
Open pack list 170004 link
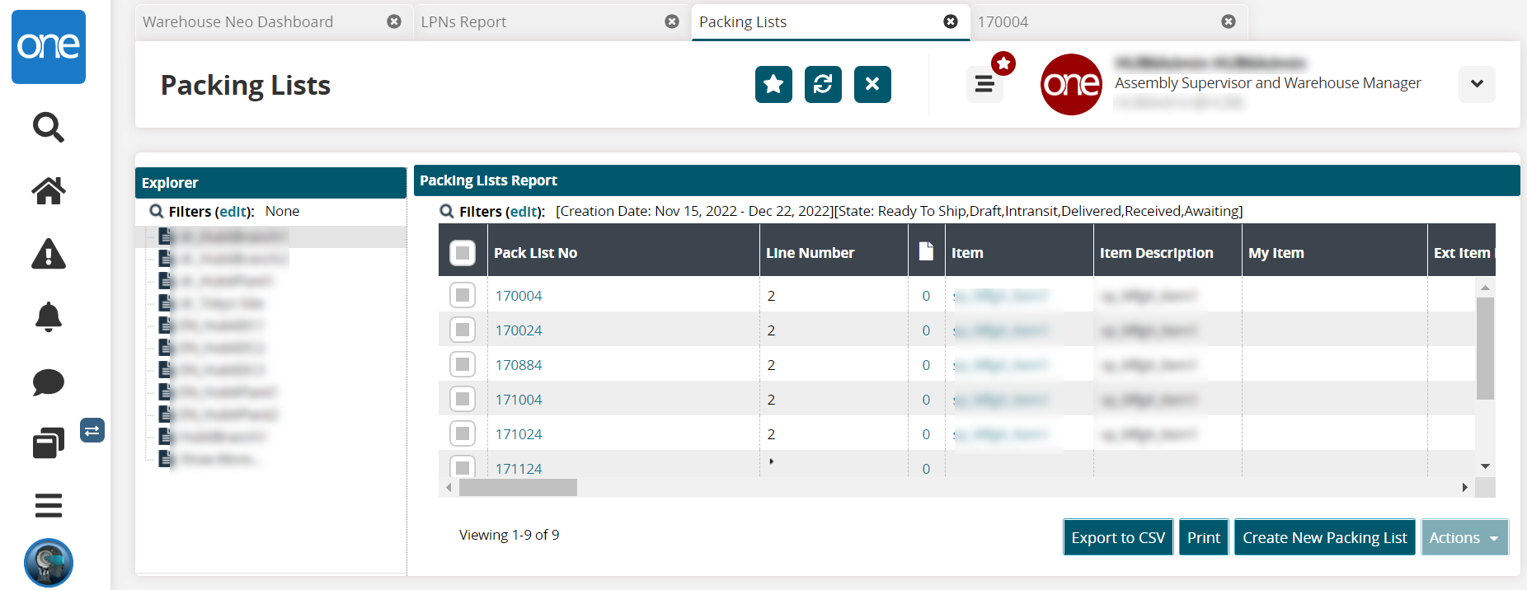519,296
